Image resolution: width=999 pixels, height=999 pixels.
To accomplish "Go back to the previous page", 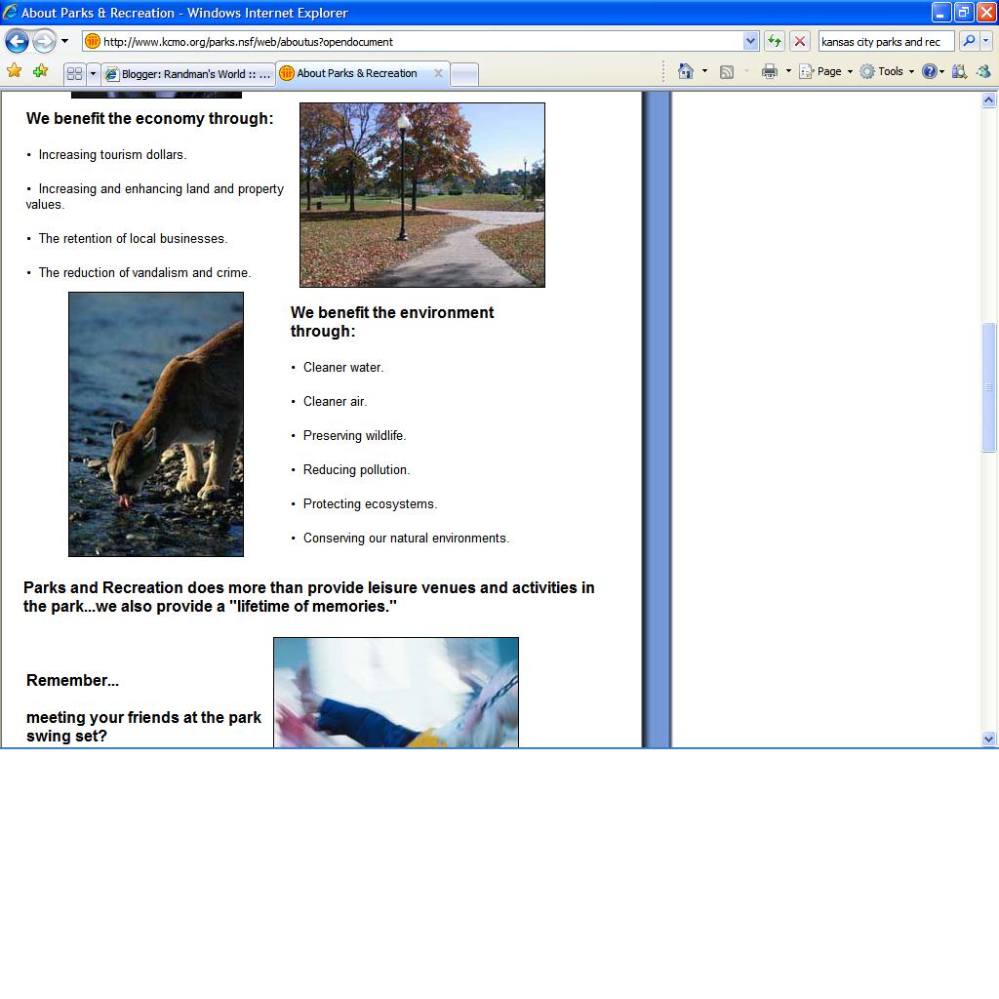I will tap(18, 42).
